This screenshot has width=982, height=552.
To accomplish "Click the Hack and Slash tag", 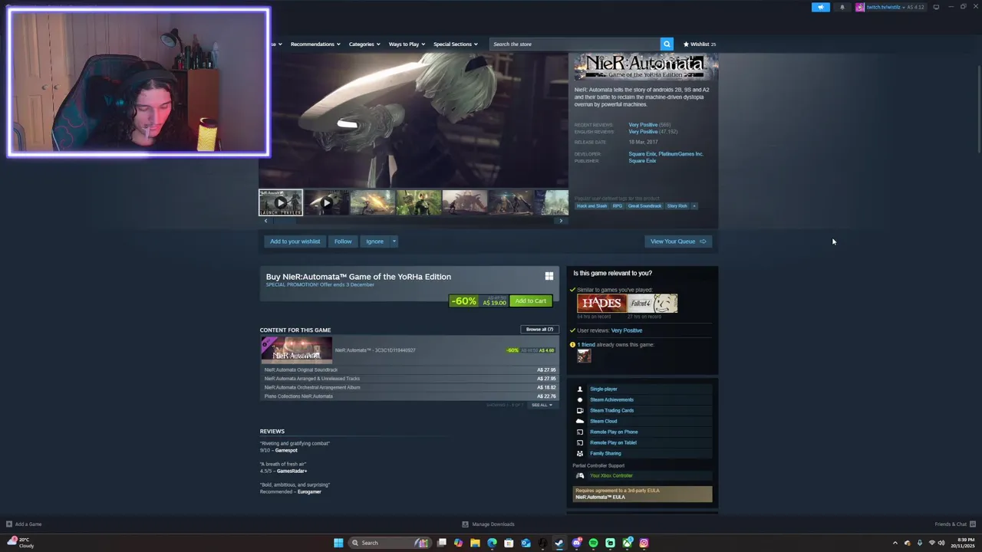I will point(592,205).
